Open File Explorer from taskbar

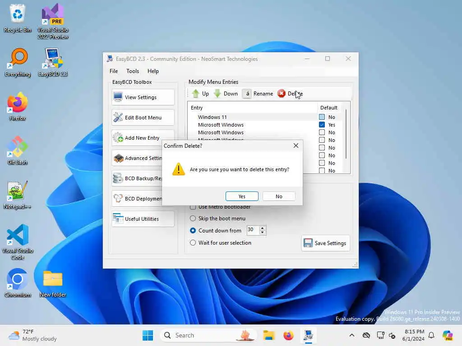coord(269,335)
